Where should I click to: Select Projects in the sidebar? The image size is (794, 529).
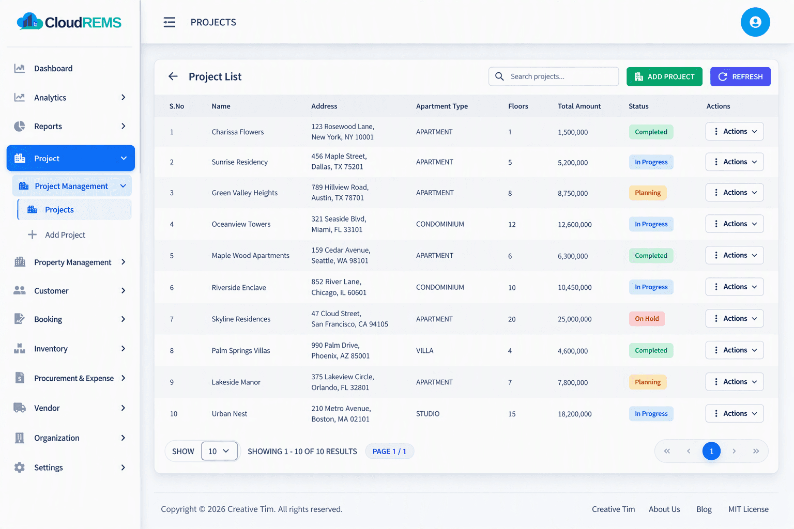[x=74, y=210]
